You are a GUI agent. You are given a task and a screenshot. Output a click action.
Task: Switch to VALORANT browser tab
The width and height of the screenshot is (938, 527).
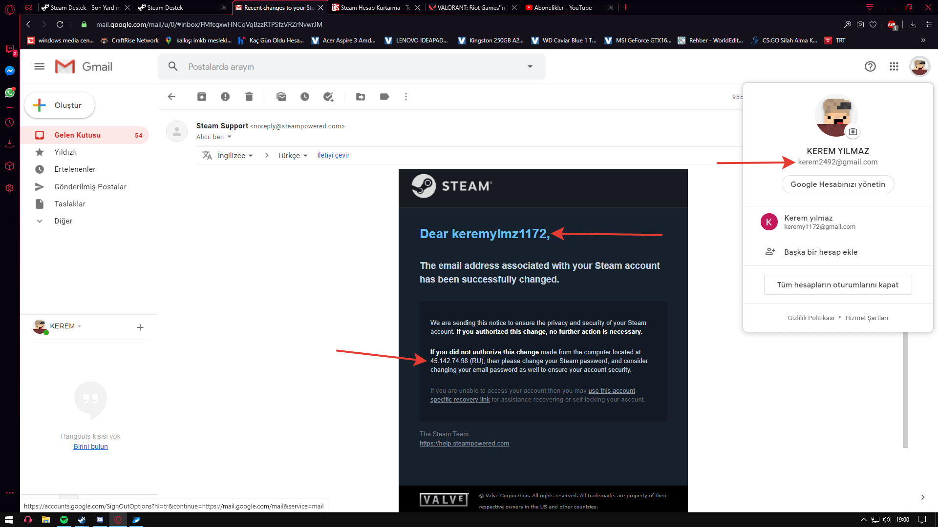[x=470, y=7]
